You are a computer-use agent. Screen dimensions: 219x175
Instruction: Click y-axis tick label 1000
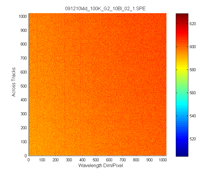22,16
